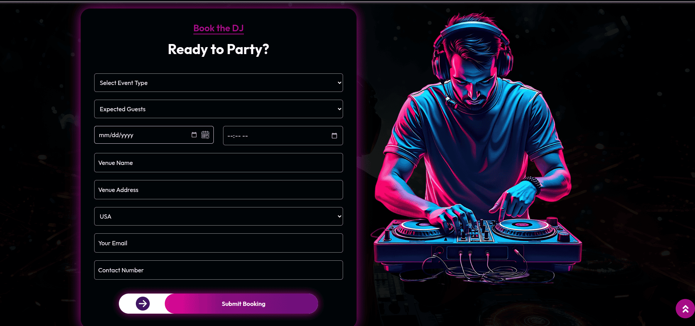Click the small calendar icon in date field
The width and height of the screenshot is (695, 326).
194,135
